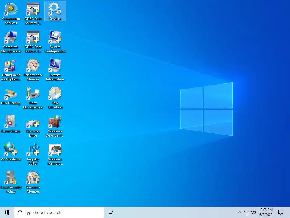Select the ODBC Data Sources shortcut beside Services
This screenshot has height=218, width=290.
click(x=33, y=14)
